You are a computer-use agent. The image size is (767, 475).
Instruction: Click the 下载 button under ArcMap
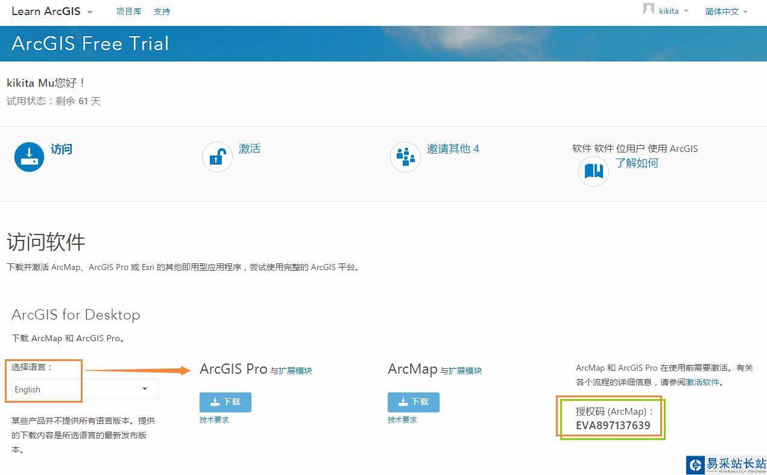pyautogui.click(x=414, y=402)
